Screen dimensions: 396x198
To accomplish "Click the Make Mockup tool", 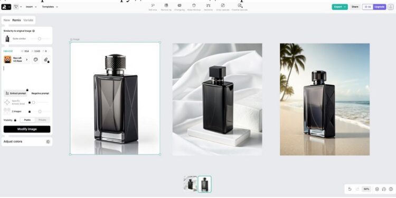I will point(194,7).
